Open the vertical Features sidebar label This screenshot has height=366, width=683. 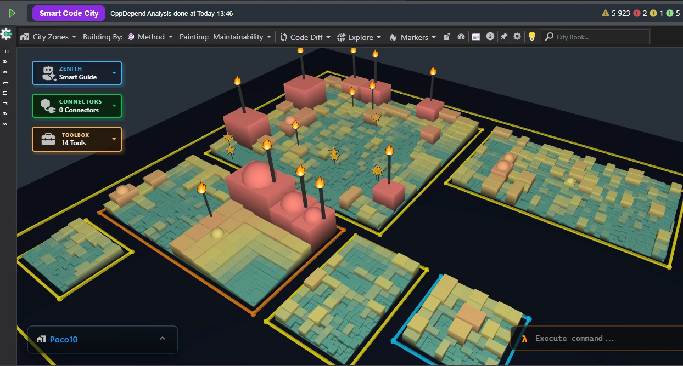pyautogui.click(x=5, y=88)
